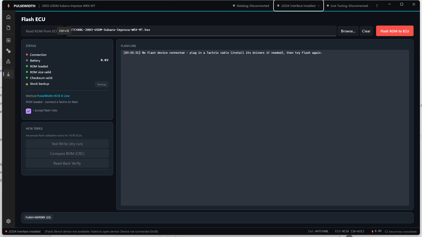Click the orange Stock backup status dot
The image size is (422, 237).
coord(27,84)
